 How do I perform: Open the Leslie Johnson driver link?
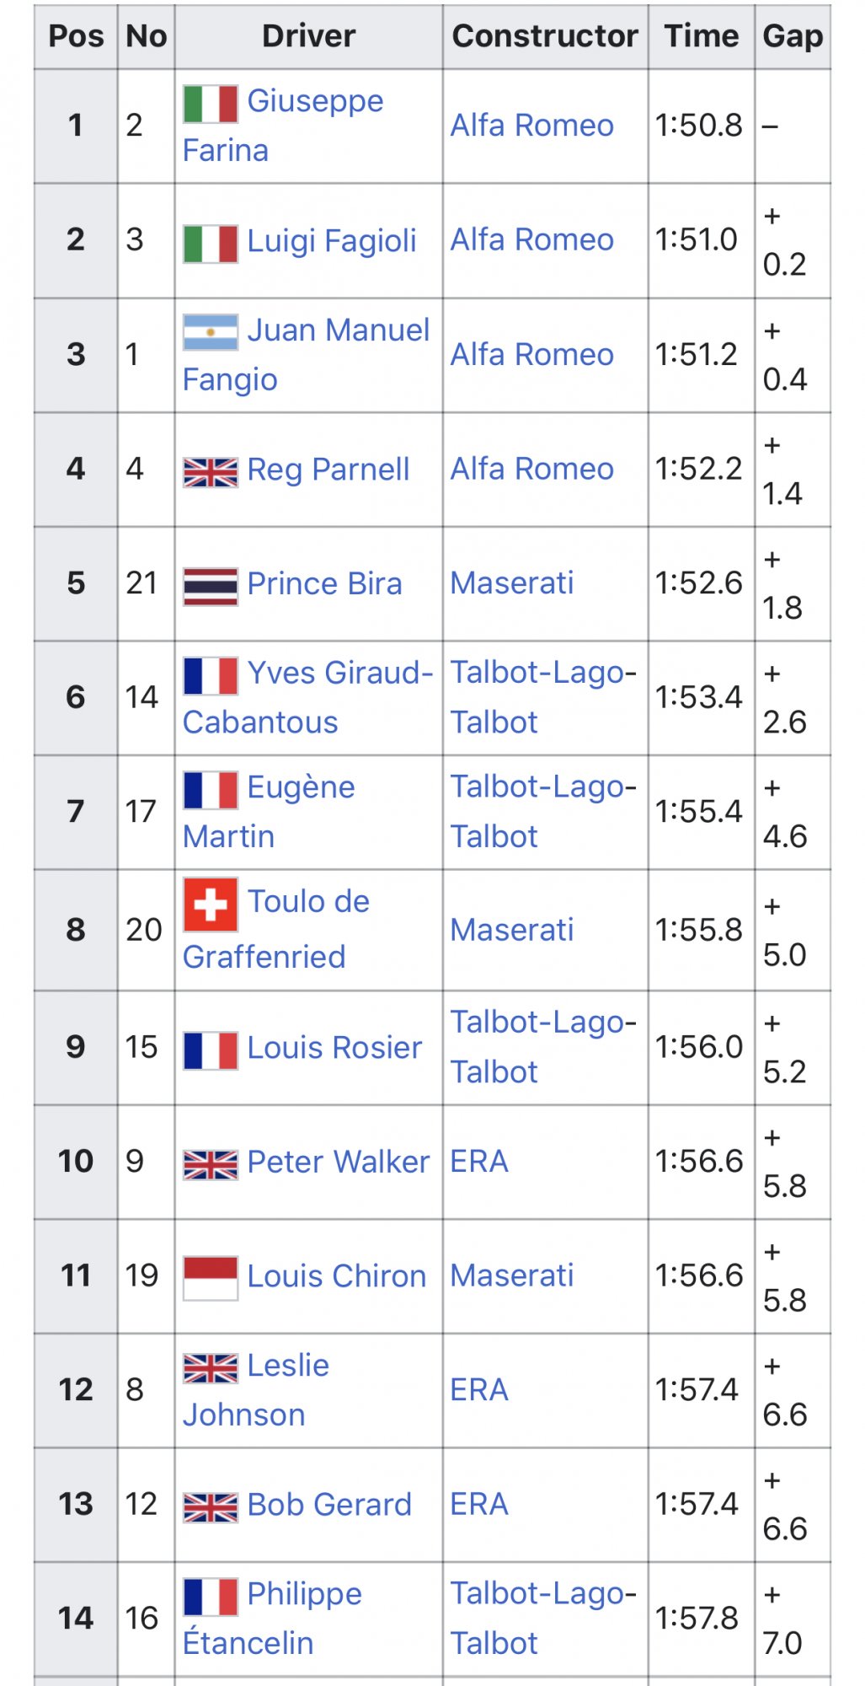click(x=257, y=1390)
